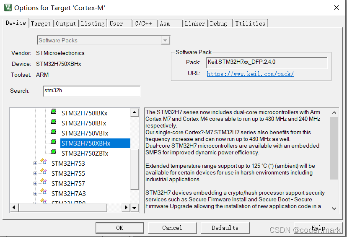Switch to the Target tab
Viewport: 347px width, 237px height.
click(x=41, y=23)
